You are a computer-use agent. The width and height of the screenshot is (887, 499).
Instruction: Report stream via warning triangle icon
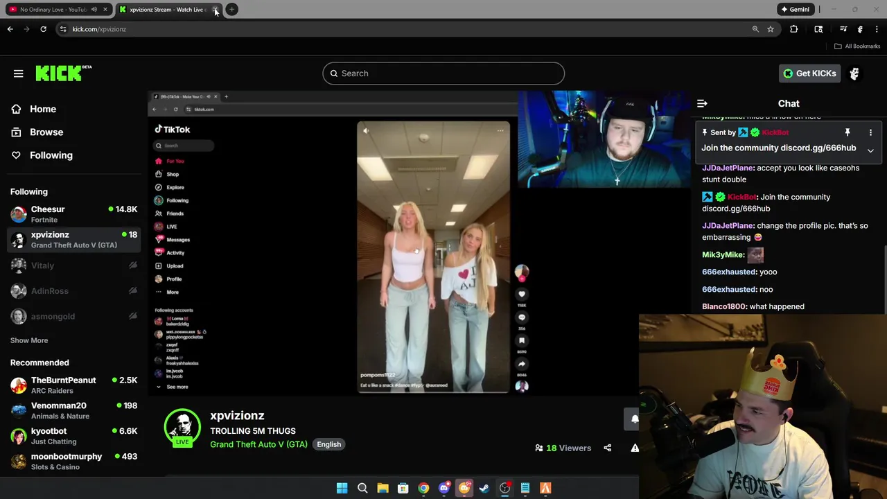[635, 448]
